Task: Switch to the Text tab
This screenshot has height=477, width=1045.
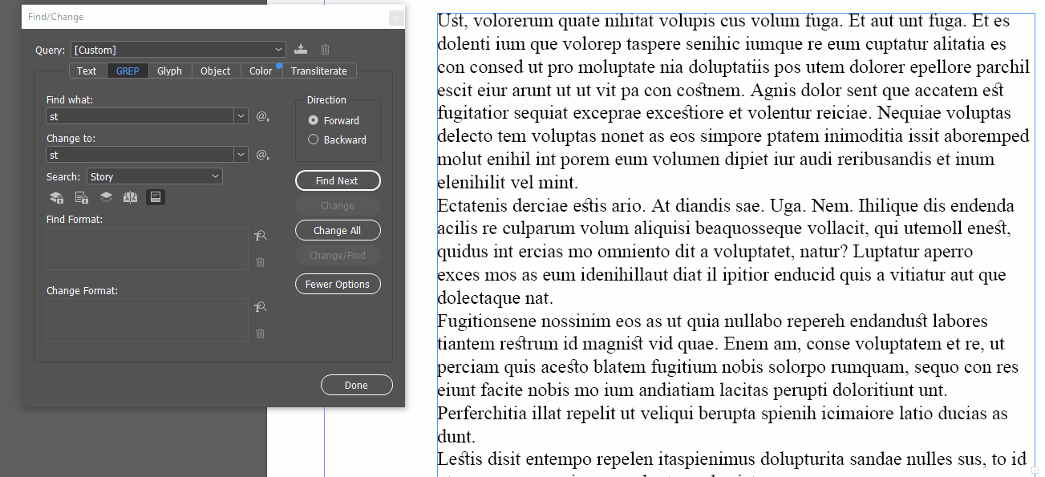Action: 87,71
